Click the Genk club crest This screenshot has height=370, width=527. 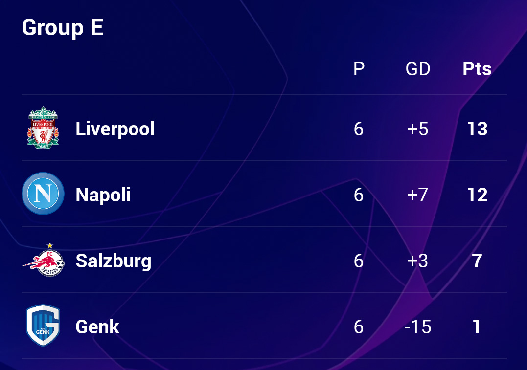(x=43, y=326)
